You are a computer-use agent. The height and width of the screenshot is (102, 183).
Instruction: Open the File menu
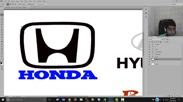[x=5, y=1]
